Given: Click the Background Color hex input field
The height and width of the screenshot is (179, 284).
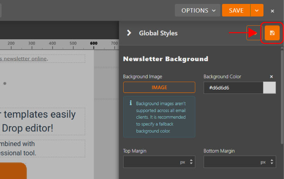Looking at the screenshot, I should point(233,88).
